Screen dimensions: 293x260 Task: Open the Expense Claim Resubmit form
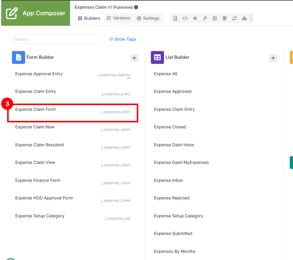tap(40, 145)
